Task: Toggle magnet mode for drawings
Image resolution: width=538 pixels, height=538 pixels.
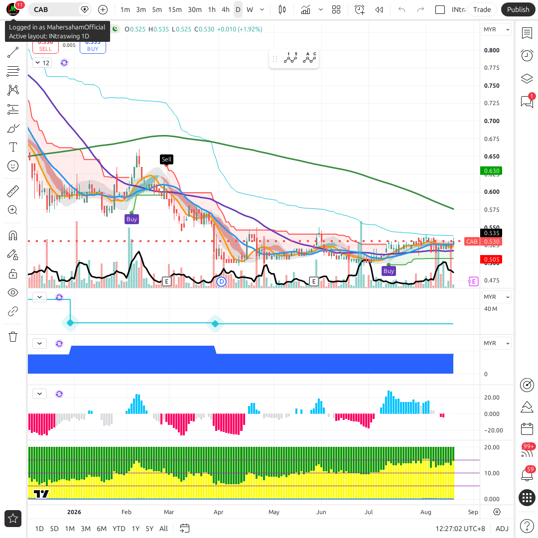Action: [x=13, y=236]
